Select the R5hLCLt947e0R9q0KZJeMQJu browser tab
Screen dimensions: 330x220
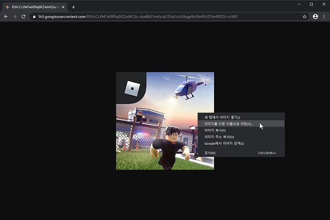tap(35, 7)
